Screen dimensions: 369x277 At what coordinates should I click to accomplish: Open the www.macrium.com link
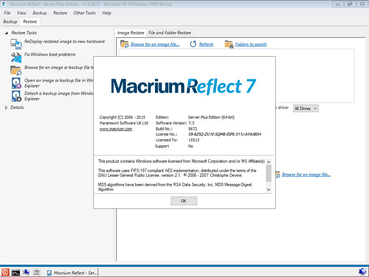tap(116, 129)
